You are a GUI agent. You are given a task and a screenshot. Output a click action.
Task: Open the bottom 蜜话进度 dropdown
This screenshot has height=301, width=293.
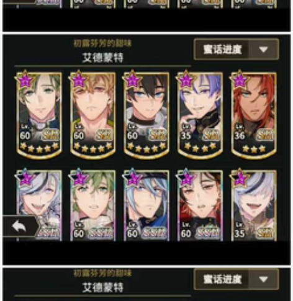tap(237, 279)
